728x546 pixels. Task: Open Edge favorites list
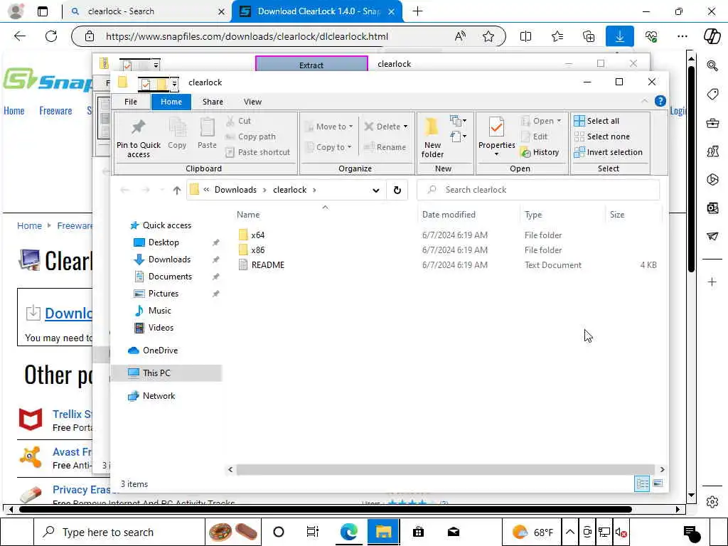click(x=557, y=36)
